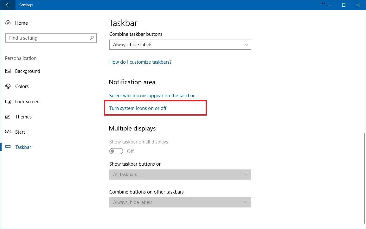Open How do I customize taskbars help link

point(140,62)
